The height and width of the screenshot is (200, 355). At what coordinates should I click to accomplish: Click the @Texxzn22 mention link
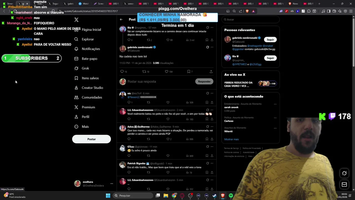[x=133, y=97]
